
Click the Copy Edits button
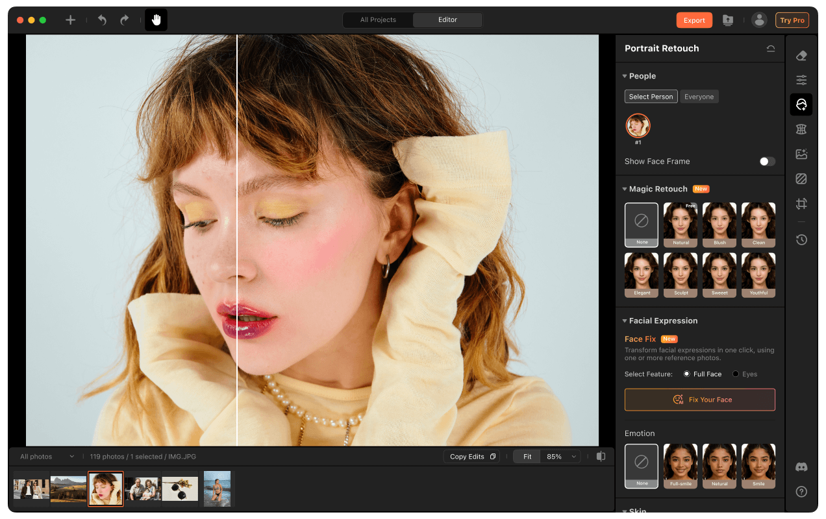473,457
